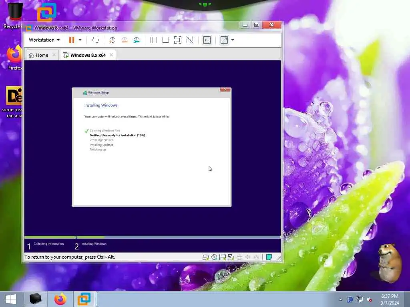Open the Windows Start button
The height and width of the screenshot is (307, 410).
pos(11,299)
